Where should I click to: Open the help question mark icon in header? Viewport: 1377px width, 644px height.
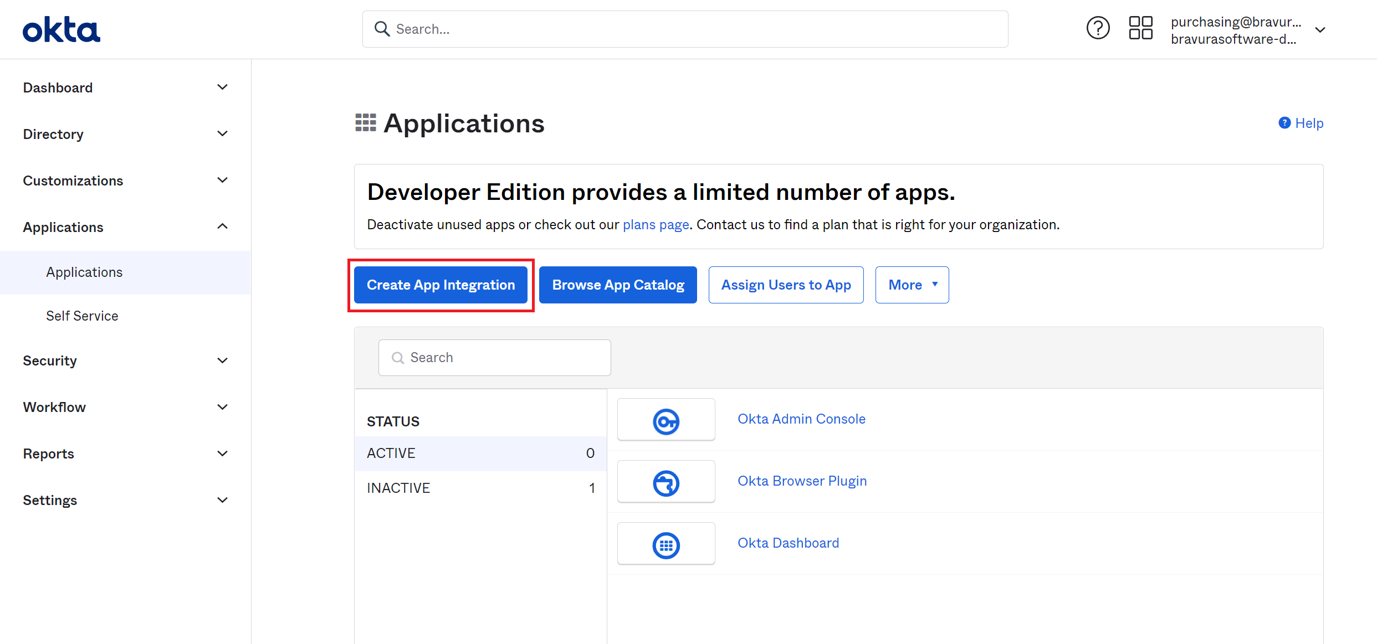coord(1098,28)
